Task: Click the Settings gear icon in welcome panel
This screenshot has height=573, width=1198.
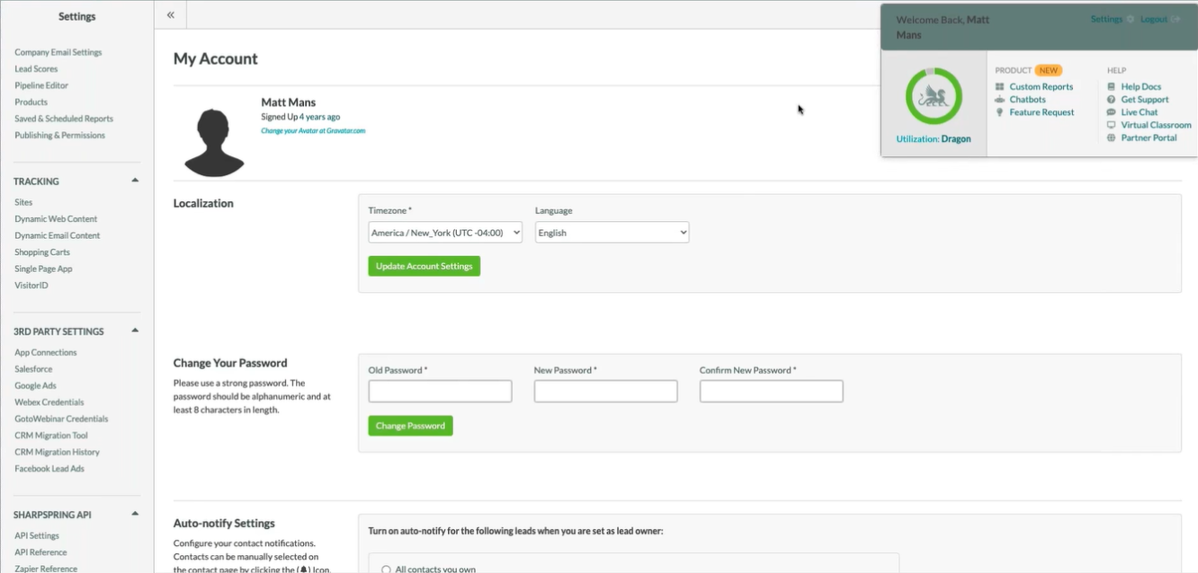Action: [1131, 20]
